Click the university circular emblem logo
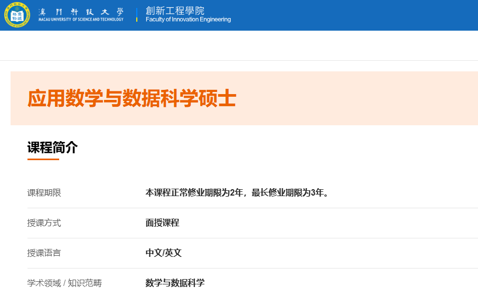Screen dimensions: 478x296 coord(17,14)
